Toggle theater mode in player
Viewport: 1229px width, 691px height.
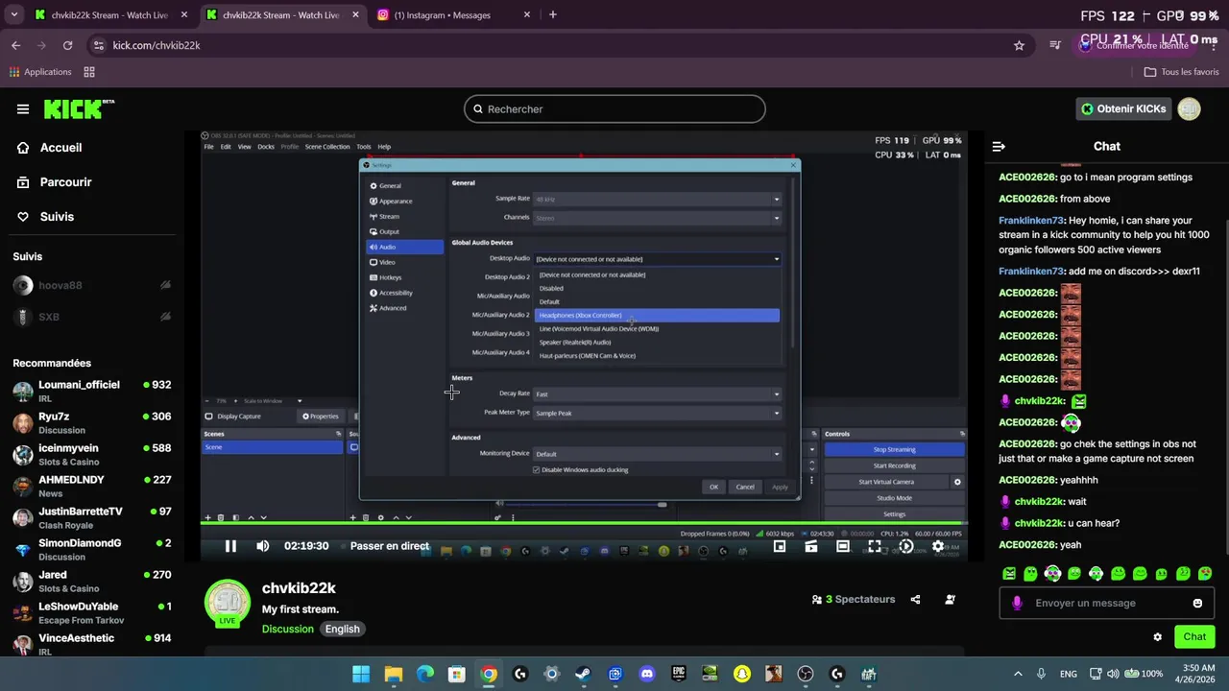tap(843, 546)
